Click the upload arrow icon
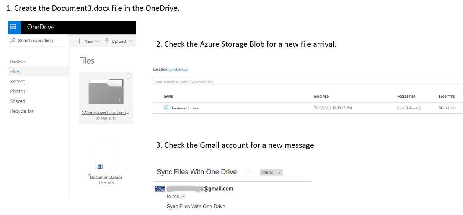Image resolution: width=463 pixels, height=215 pixels. [107, 41]
